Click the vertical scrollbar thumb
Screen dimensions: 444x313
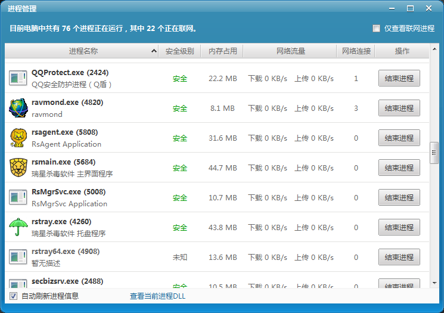(x=434, y=153)
